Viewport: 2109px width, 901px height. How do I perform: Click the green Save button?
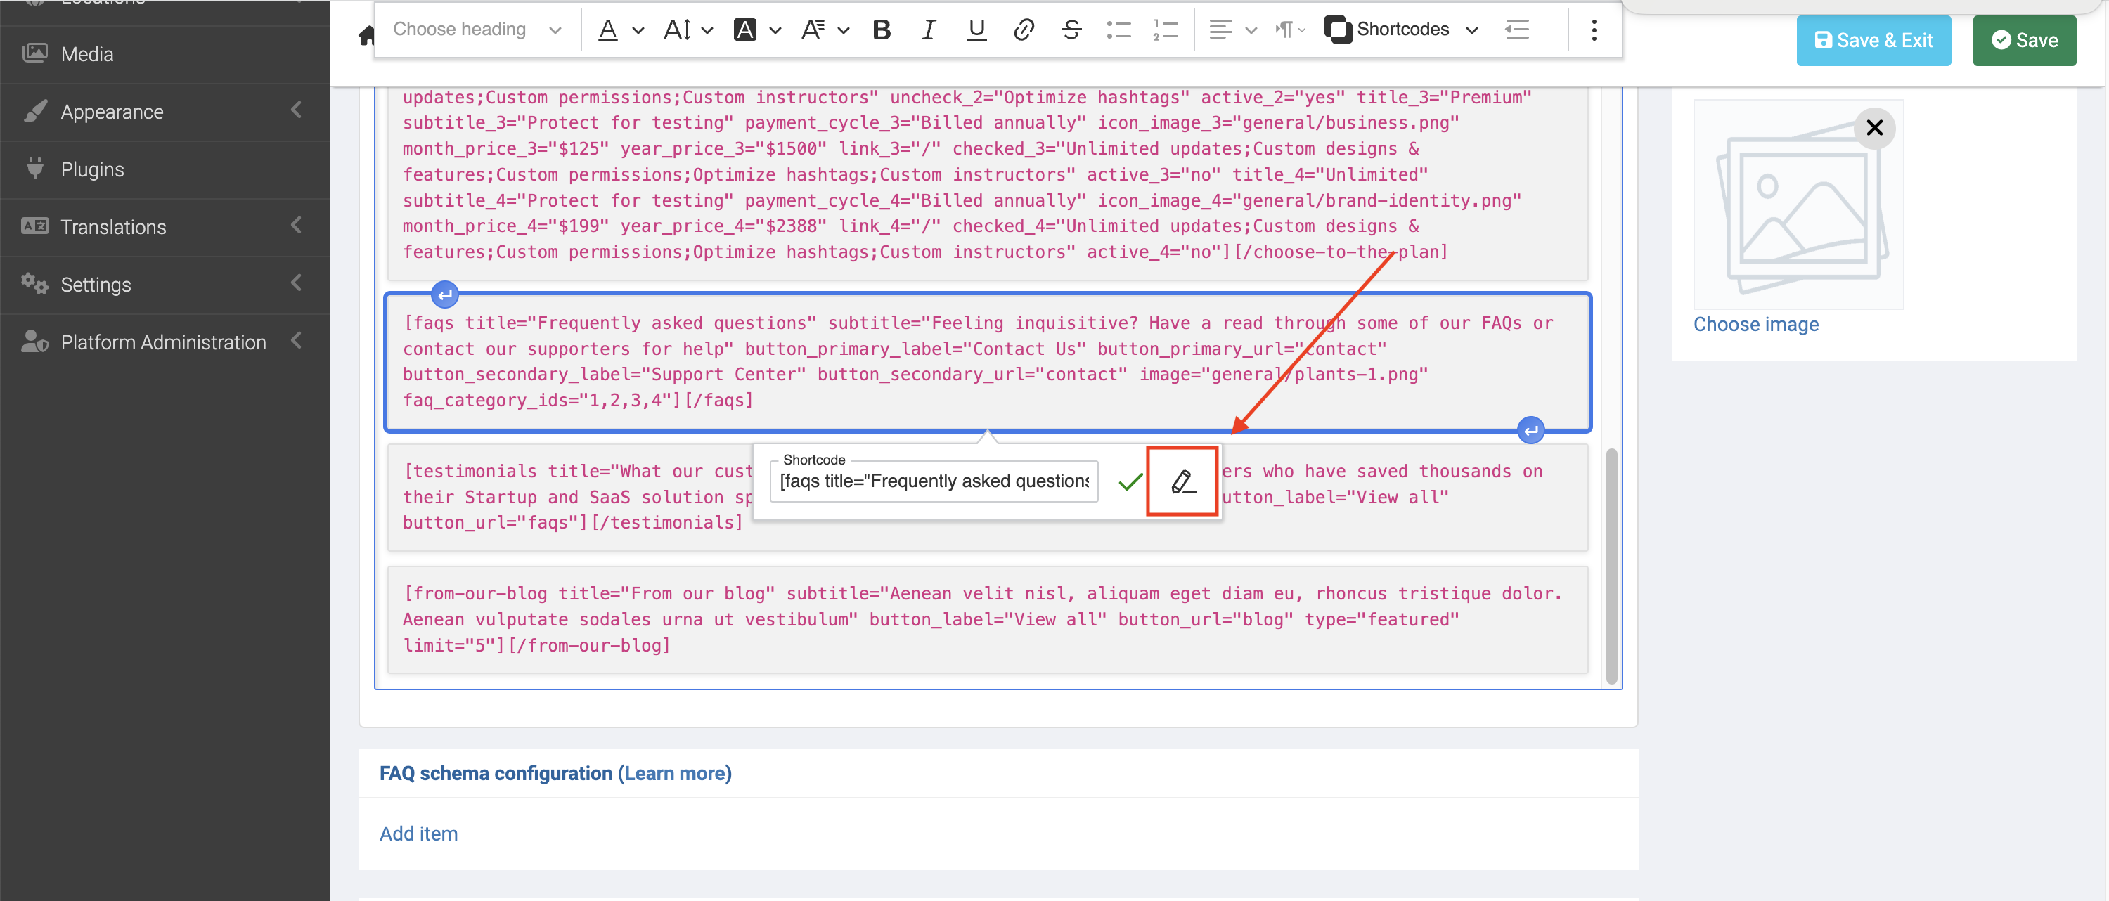(x=2024, y=40)
